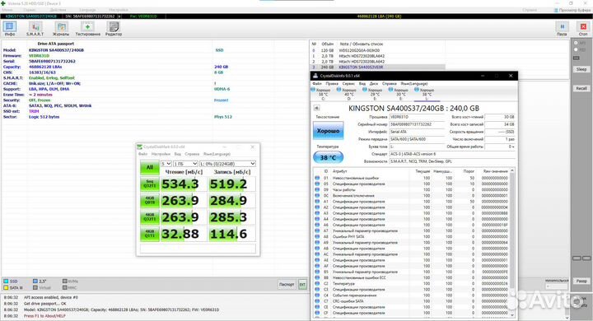Click SMART attribute C2 Температура row

tap(412, 284)
